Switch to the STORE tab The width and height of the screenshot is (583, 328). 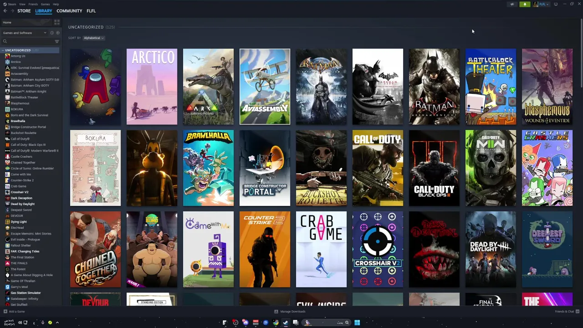point(24,11)
